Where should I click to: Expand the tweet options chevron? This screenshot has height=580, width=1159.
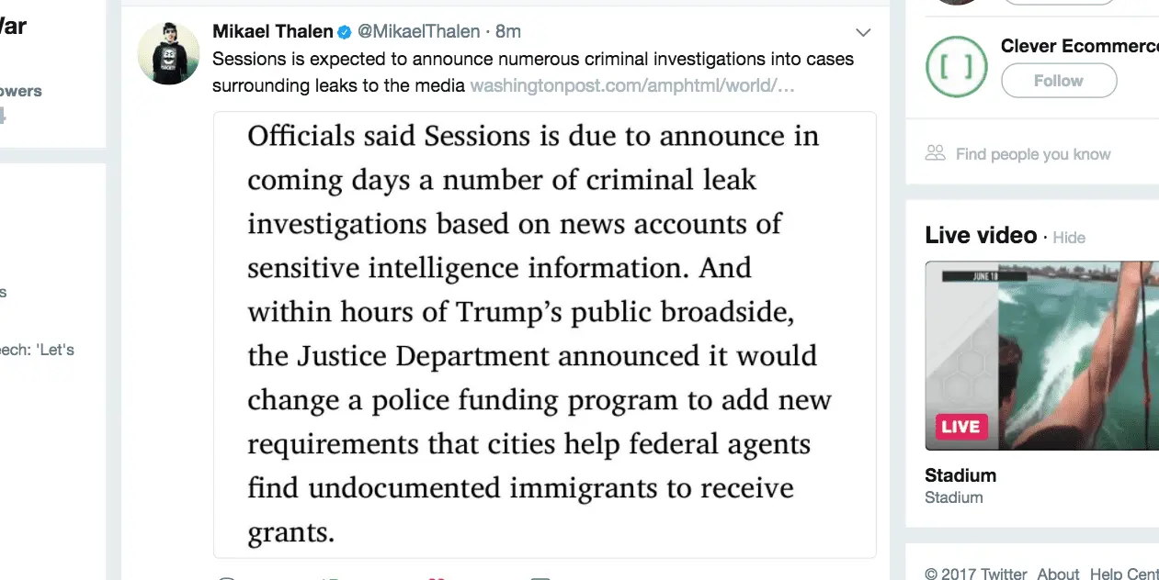[x=863, y=33]
